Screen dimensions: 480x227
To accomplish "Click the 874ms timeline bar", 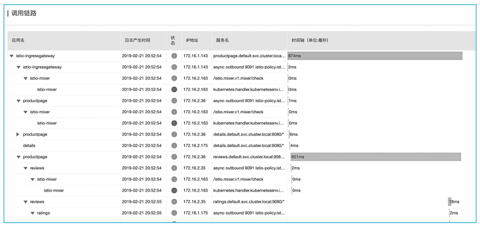I will click(375, 56).
